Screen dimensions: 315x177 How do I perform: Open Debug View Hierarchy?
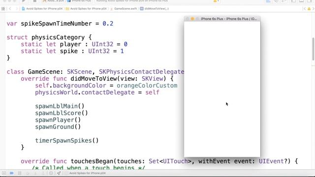click(x=51, y=173)
